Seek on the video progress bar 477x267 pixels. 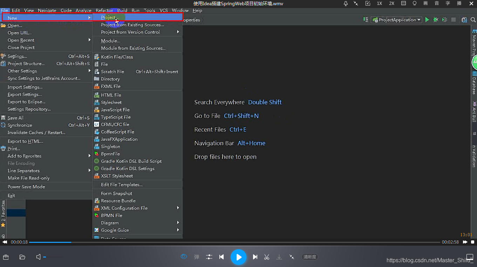(234, 242)
